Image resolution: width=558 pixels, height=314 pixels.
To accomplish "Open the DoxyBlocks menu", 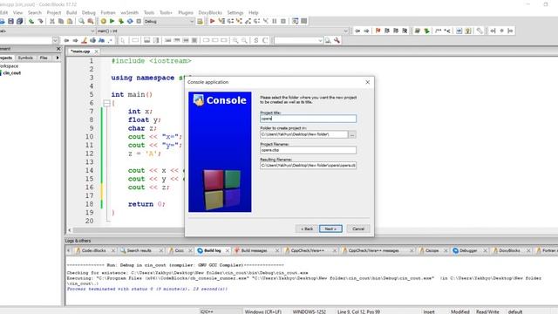I will [x=210, y=12].
